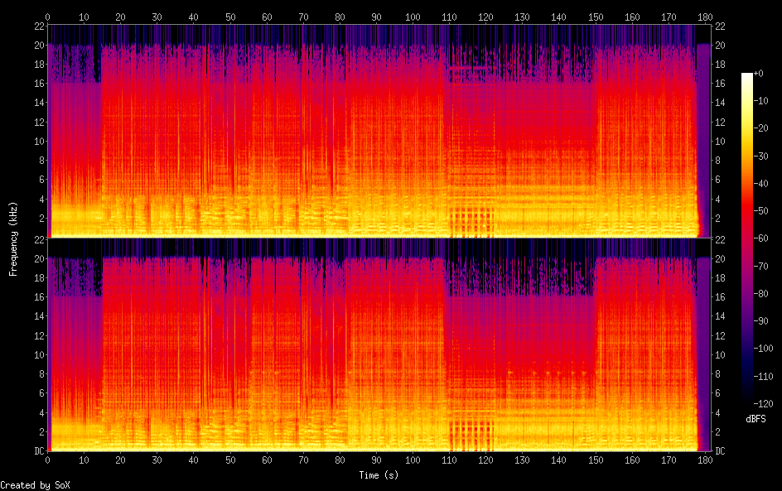This screenshot has height=491, width=782.
Task: Click the lower channel's right-axis '8' kHz label
Action: point(717,374)
